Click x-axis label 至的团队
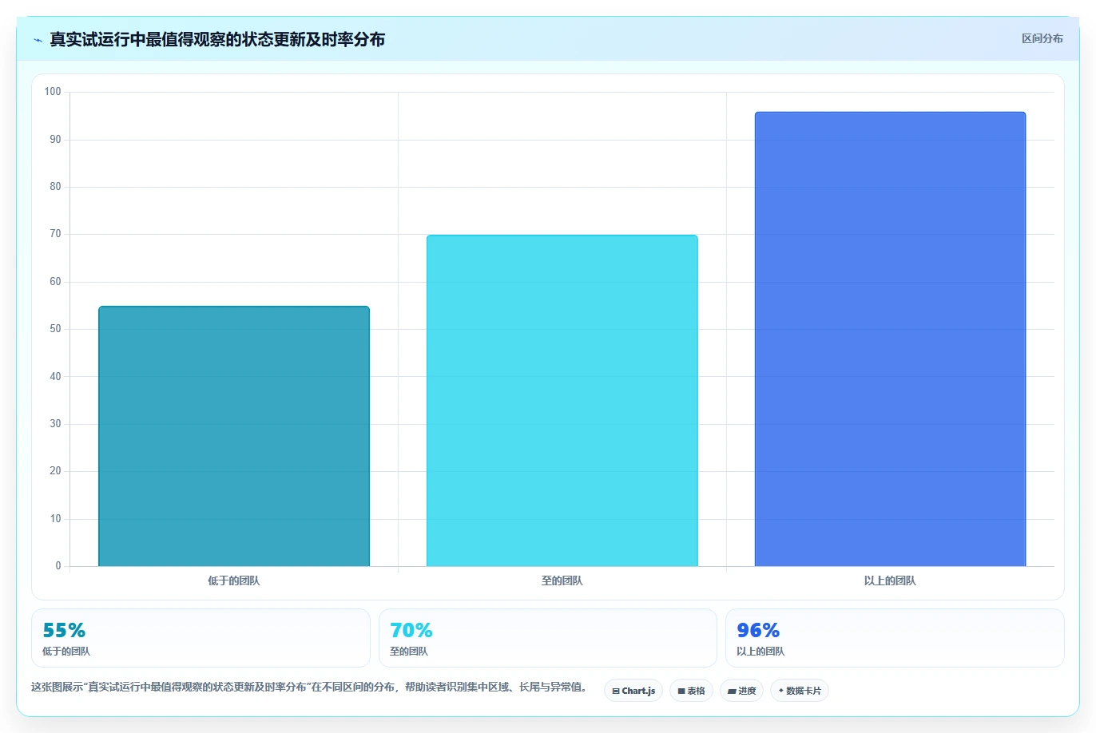 (x=562, y=580)
